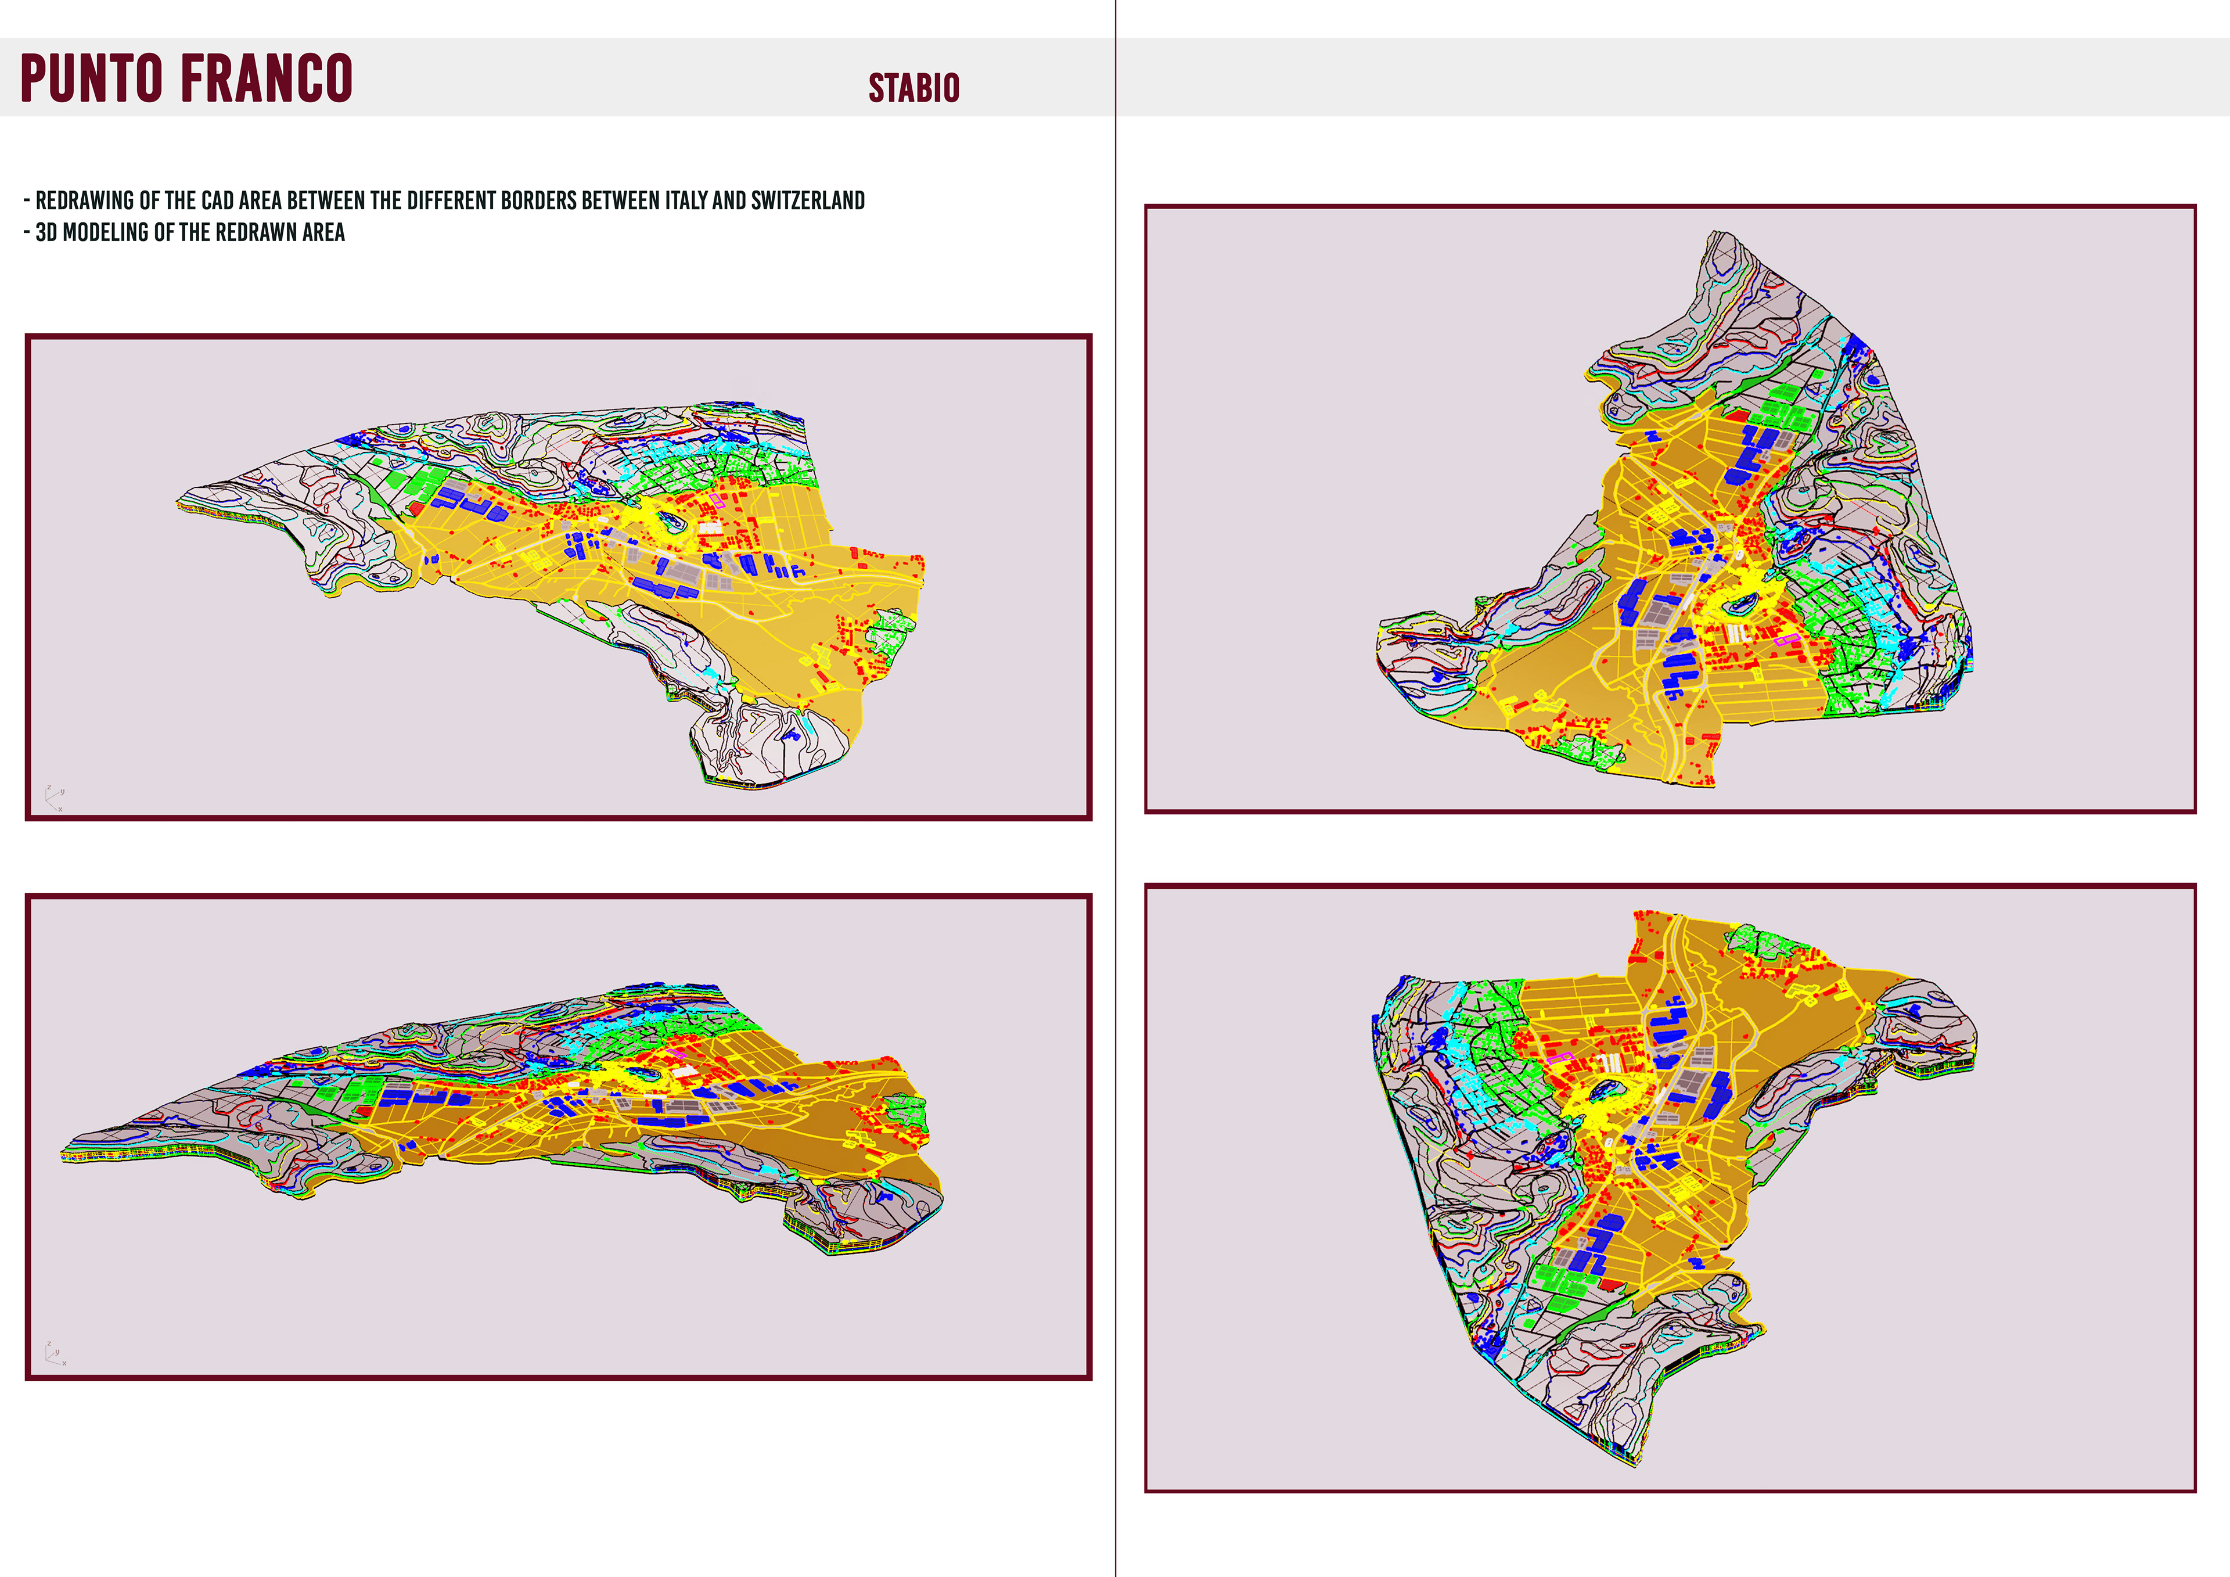
Task: Select the '3D modeling of the redrawn area' line
Action: coord(185,233)
